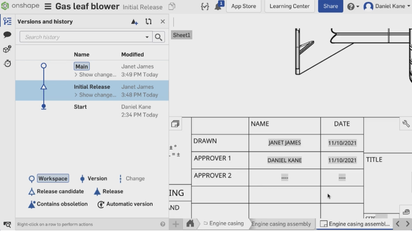This screenshot has width=412, height=231.
Task: Click the Search history field
Action: 86,37
